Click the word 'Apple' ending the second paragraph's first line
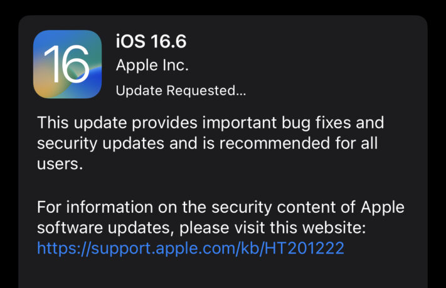Image resolution: width=446 pixels, height=288 pixels. [x=383, y=207]
